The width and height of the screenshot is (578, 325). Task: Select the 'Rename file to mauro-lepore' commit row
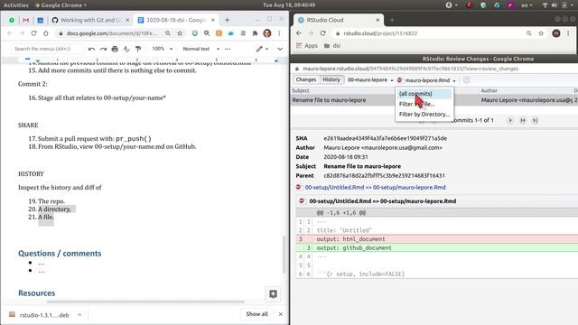tap(433, 100)
